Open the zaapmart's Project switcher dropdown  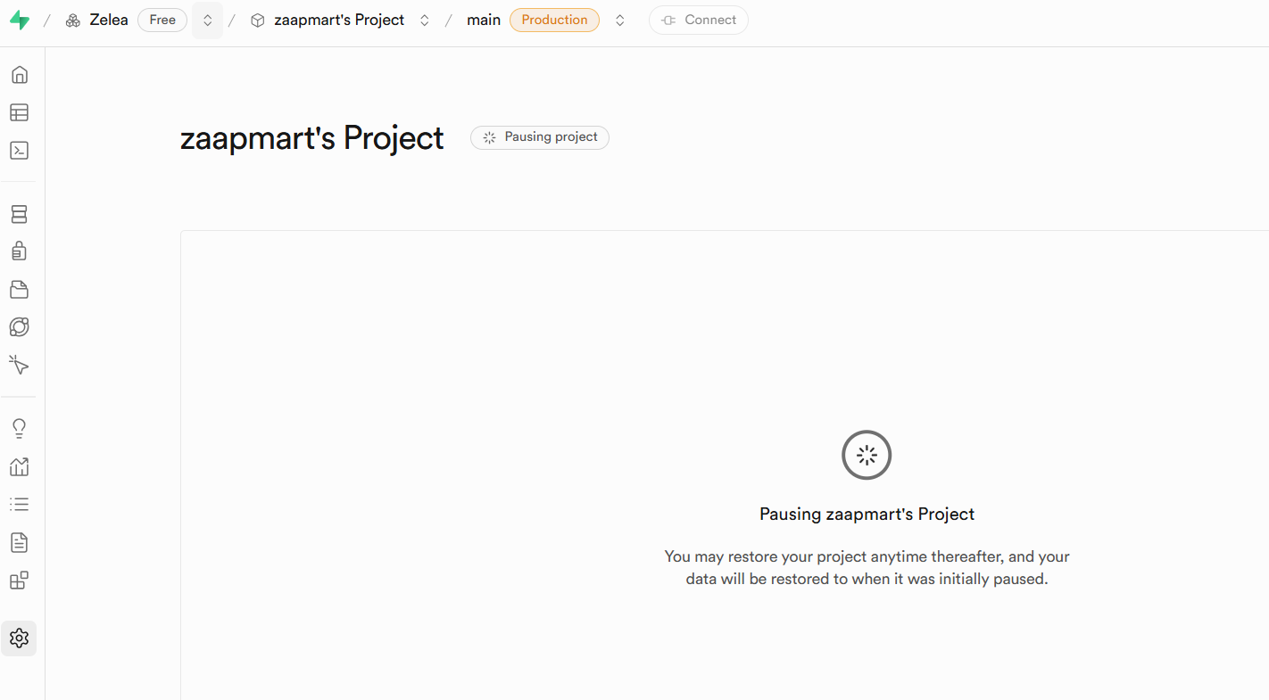click(424, 20)
